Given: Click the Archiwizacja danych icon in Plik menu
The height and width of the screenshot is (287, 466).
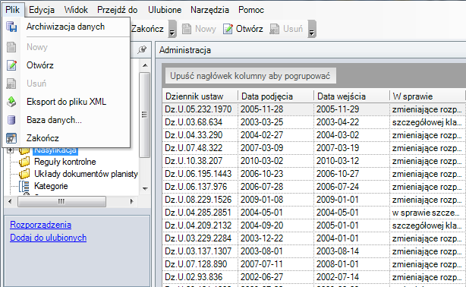Looking at the screenshot, I should click(x=11, y=27).
